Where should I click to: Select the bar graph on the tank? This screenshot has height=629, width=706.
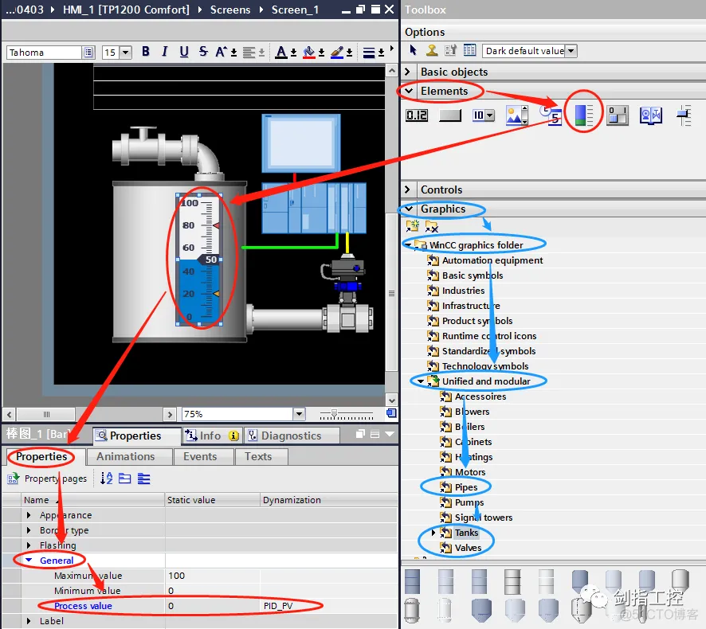pyautogui.click(x=199, y=259)
